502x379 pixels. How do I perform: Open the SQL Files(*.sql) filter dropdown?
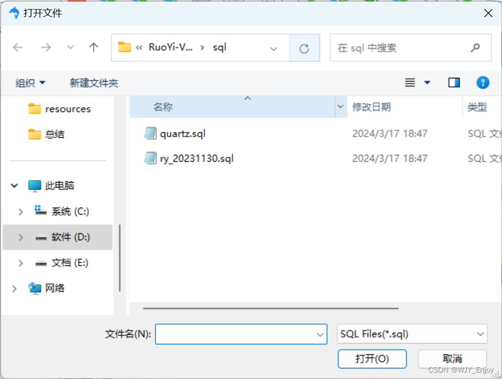(x=412, y=334)
